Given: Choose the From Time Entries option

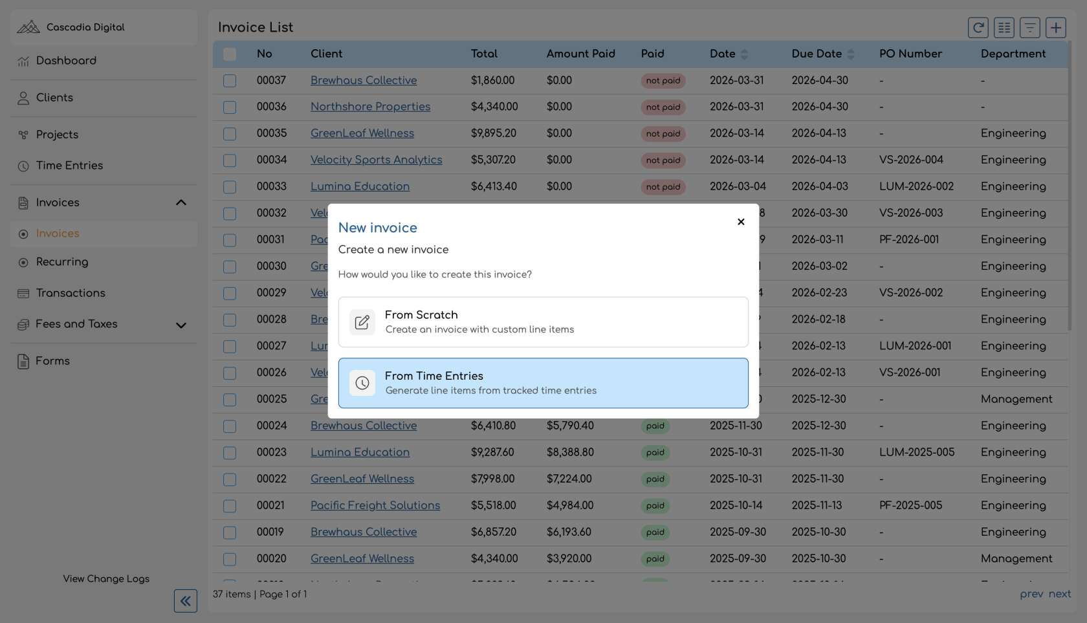Looking at the screenshot, I should click(543, 383).
